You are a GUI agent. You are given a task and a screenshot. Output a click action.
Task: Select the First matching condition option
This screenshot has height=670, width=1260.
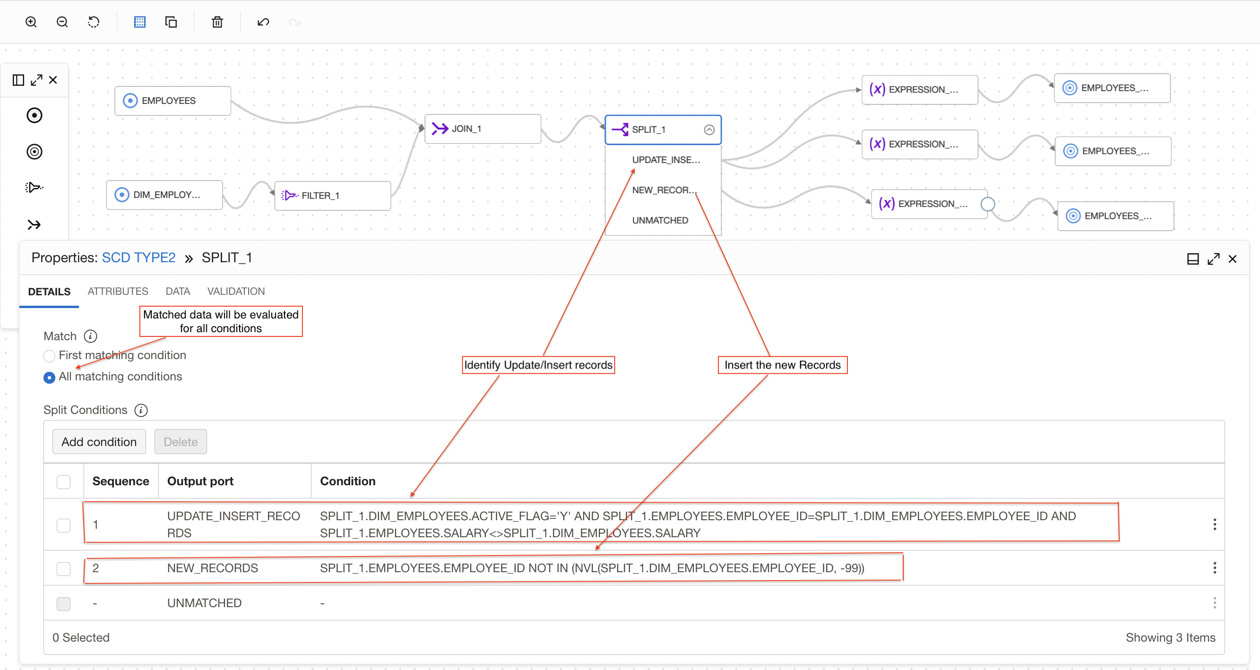49,355
